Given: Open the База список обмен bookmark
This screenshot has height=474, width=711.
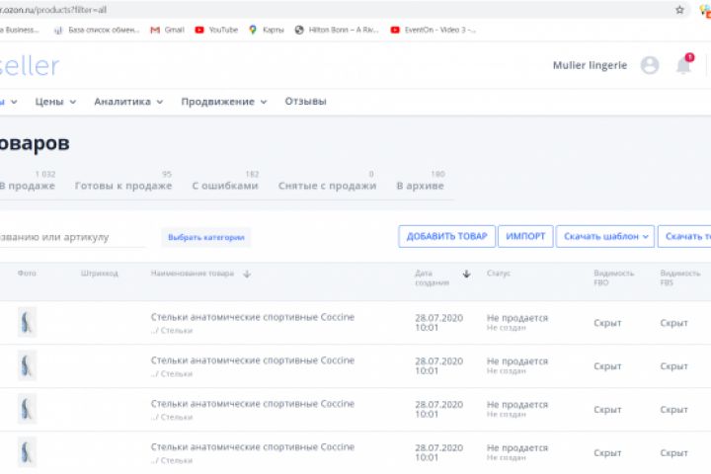Looking at the screenshot, I should click(x=96, y=30).
